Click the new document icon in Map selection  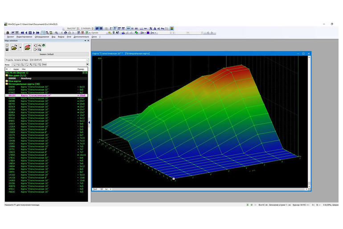pos(7,45)
